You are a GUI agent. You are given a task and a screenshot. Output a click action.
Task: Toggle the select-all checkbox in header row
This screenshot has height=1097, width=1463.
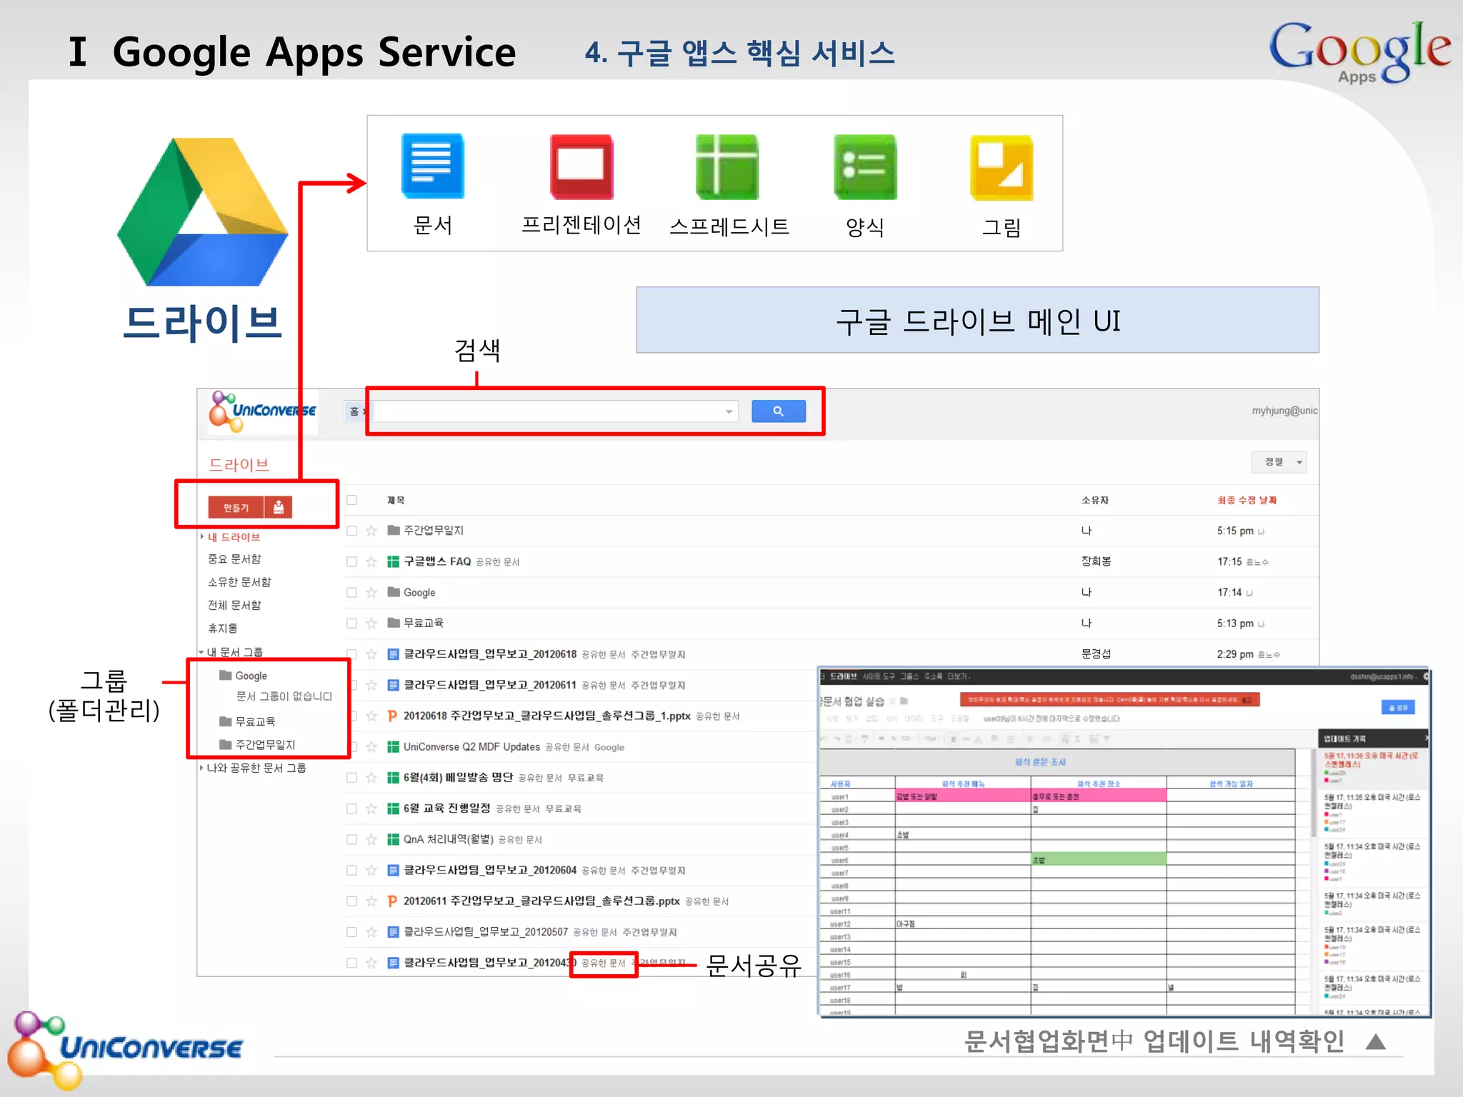pos(351,500)
